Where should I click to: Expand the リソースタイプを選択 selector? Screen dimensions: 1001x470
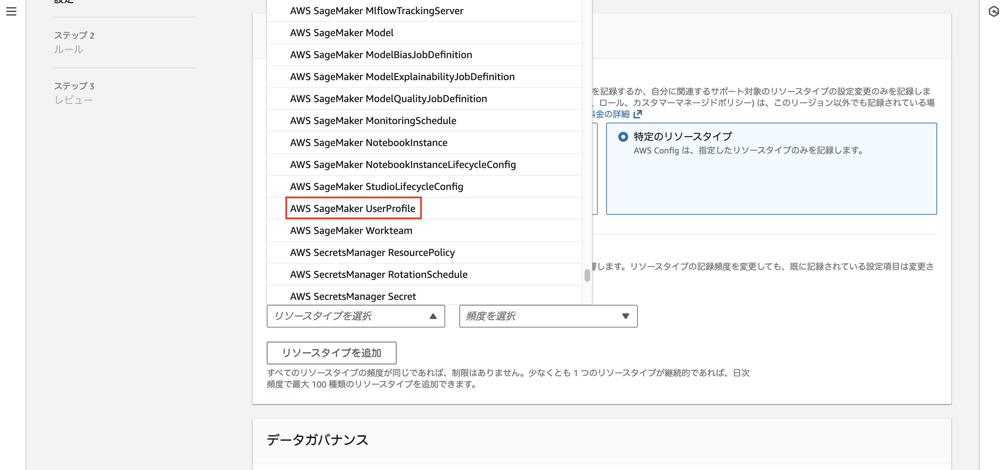355,316
